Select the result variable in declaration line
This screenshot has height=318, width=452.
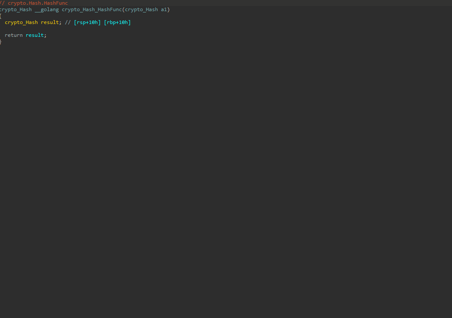[50, 22]
